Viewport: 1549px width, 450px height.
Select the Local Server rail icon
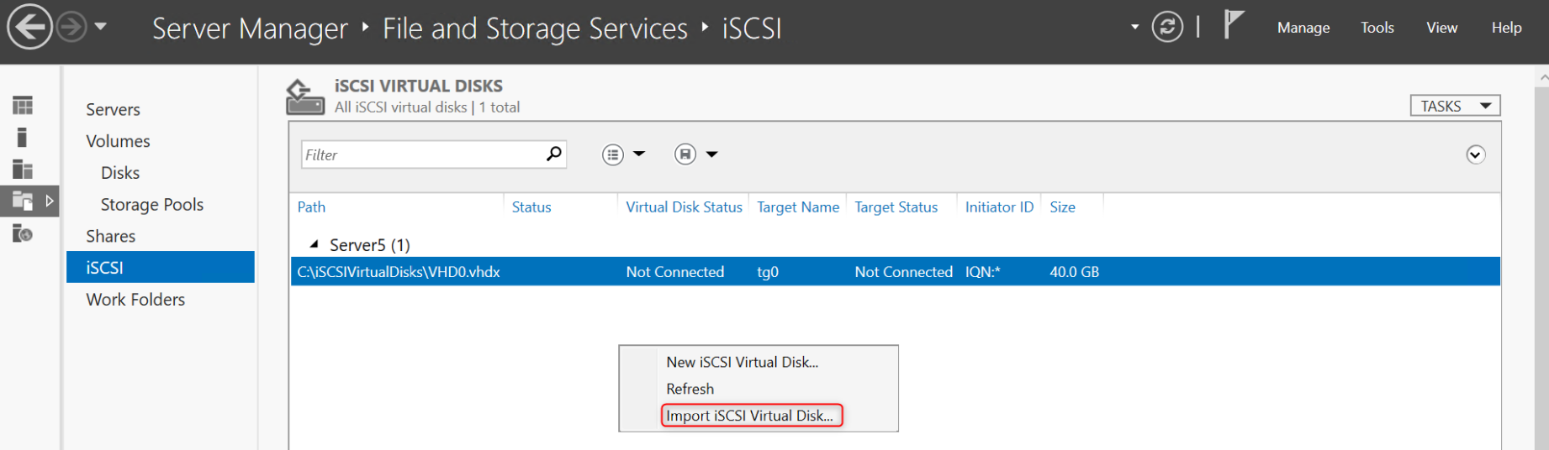pos(23,137)
